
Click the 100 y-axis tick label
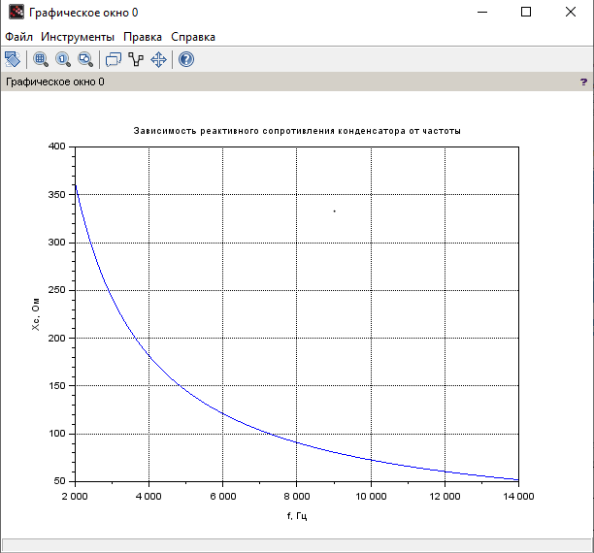[x=57, y=434]
